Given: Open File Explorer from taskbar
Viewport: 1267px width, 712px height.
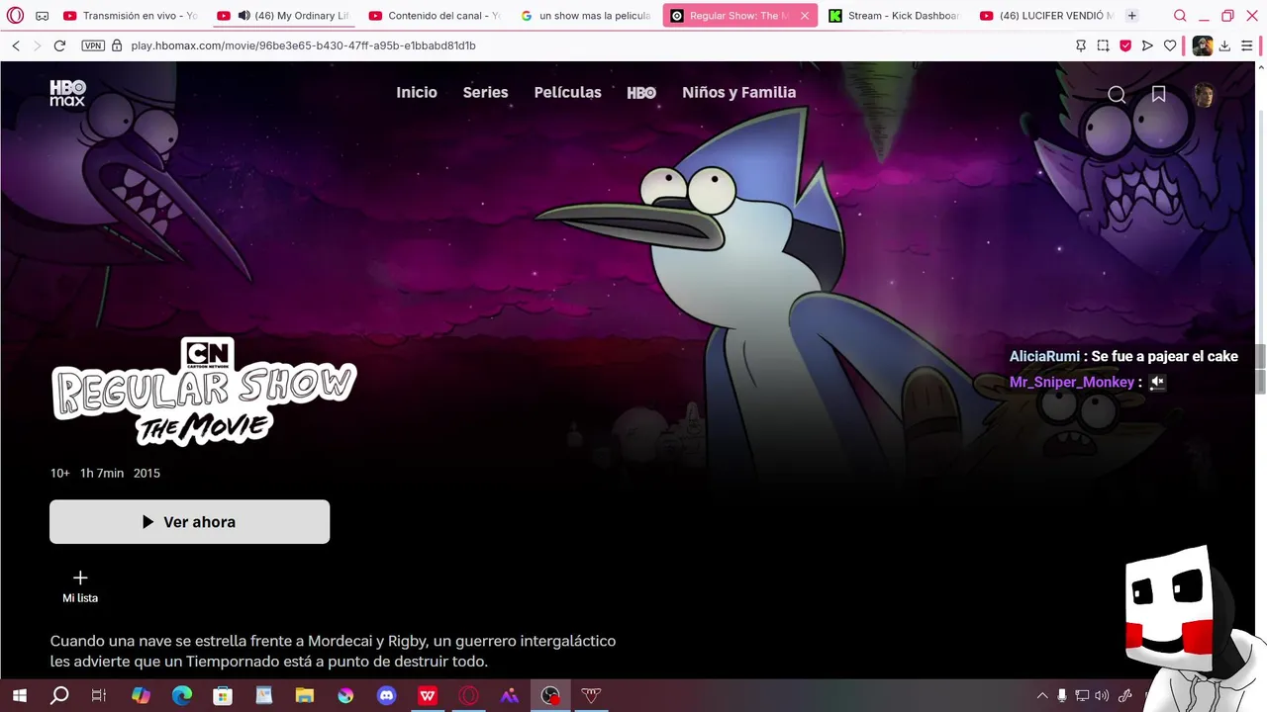Looking at the screenshot, I should tap(305, 696).
